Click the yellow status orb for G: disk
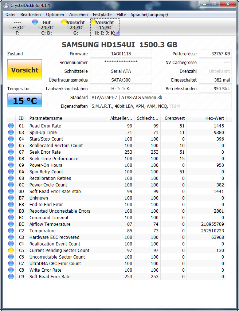 64,22
